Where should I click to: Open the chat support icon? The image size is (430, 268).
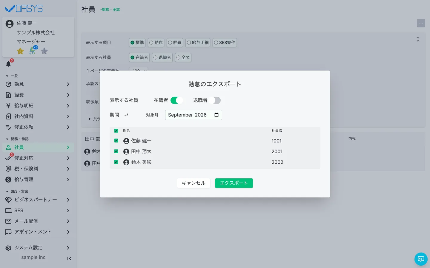pyautogui.click(x=421, y=259)
